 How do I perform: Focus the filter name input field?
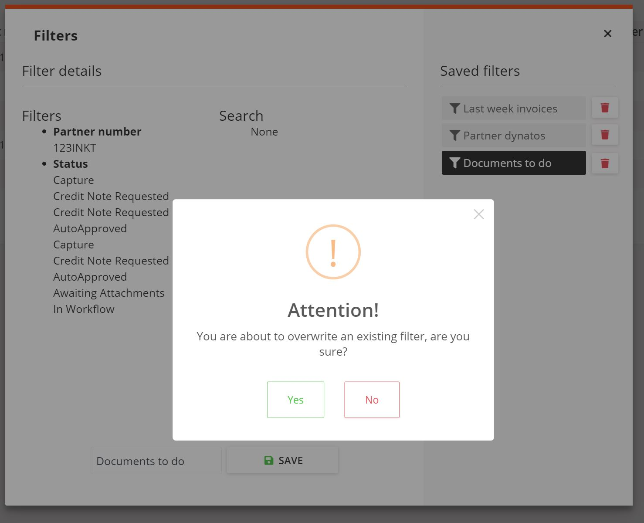(156, 461)
